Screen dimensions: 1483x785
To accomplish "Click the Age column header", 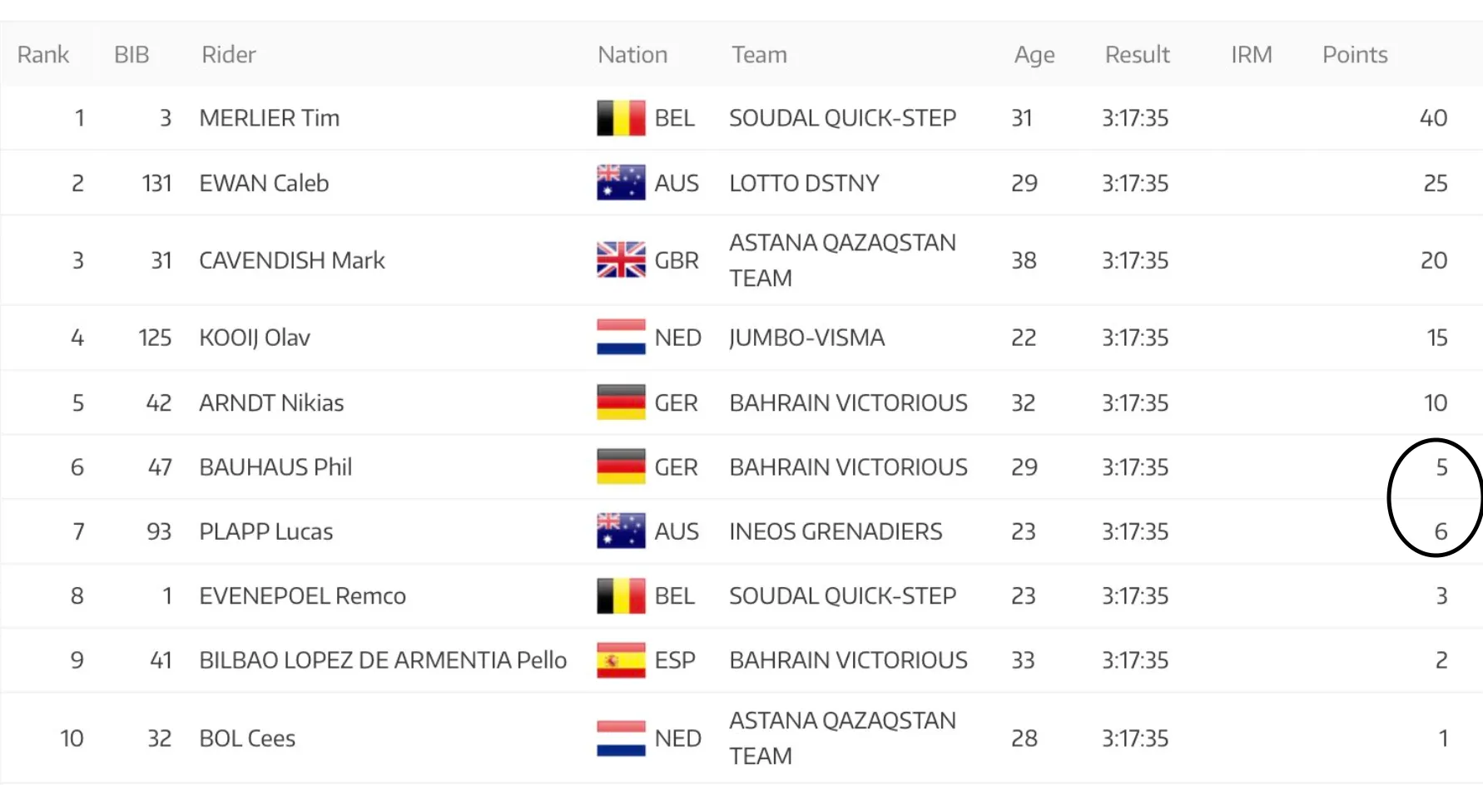I will click(x=1034, y=55).
